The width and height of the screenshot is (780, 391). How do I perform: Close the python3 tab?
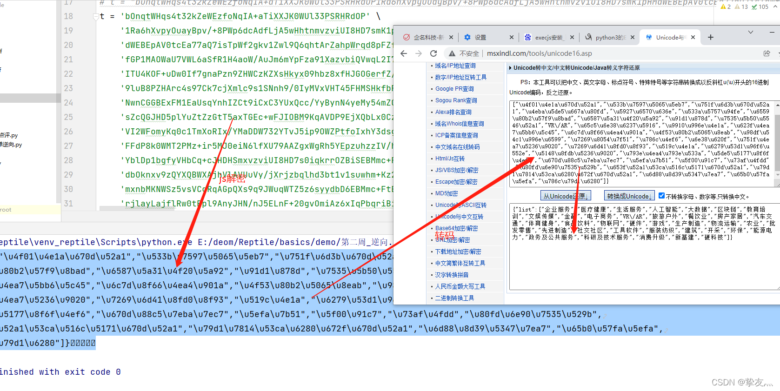(632, 37)
